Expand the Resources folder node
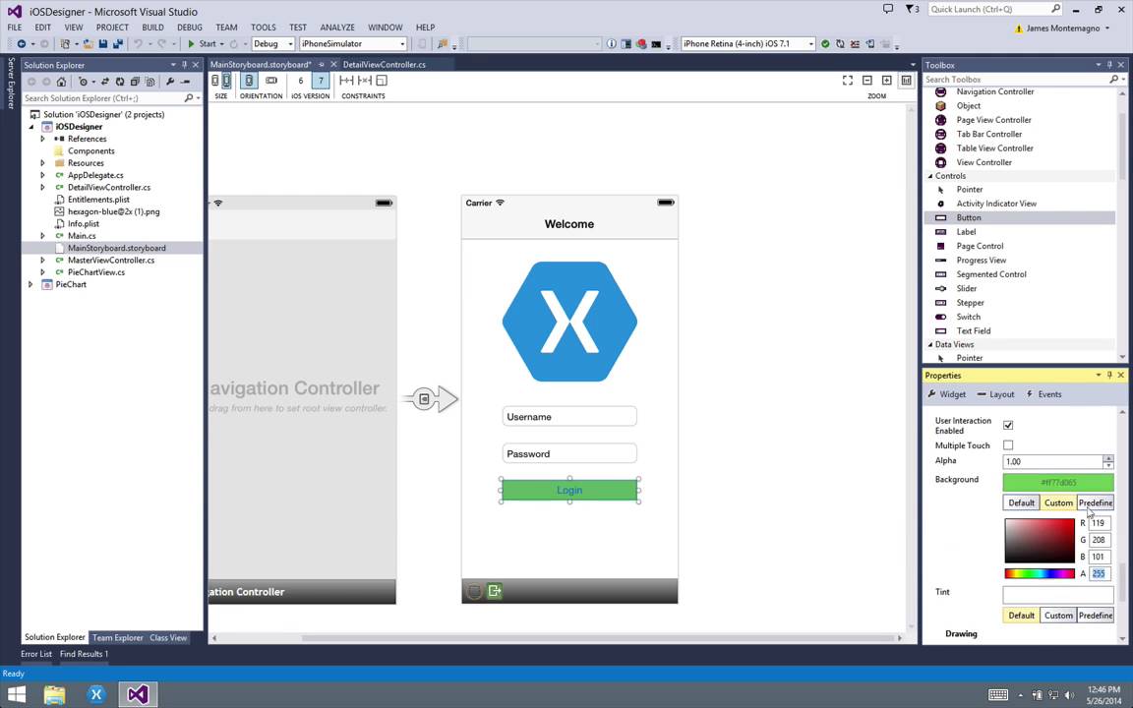The height and width of the screenshot is (708, 1133). [42, 163]
